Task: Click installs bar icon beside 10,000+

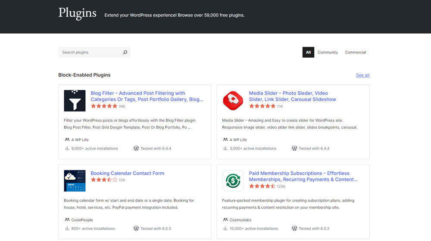Action: click(x=225, y=229)
